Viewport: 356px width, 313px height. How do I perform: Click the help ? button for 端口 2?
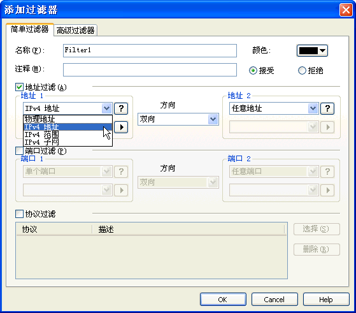tap(327, 171)
